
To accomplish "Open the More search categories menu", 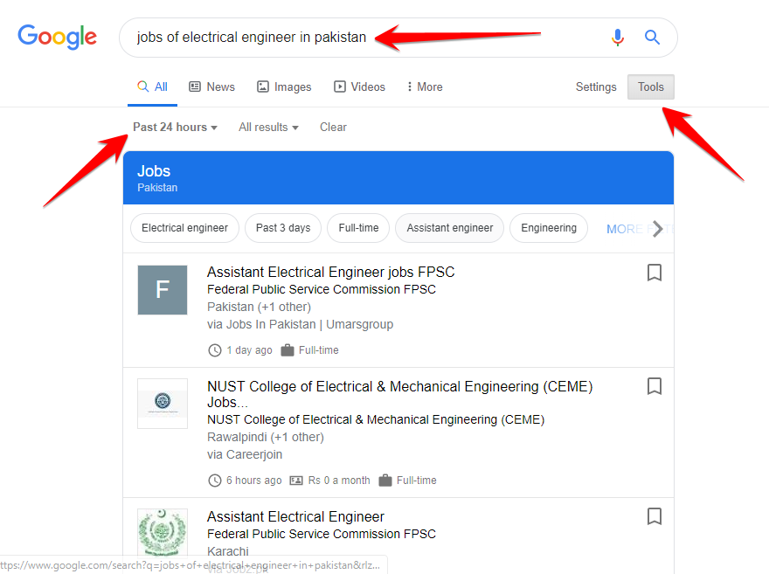I will [425, 86].
